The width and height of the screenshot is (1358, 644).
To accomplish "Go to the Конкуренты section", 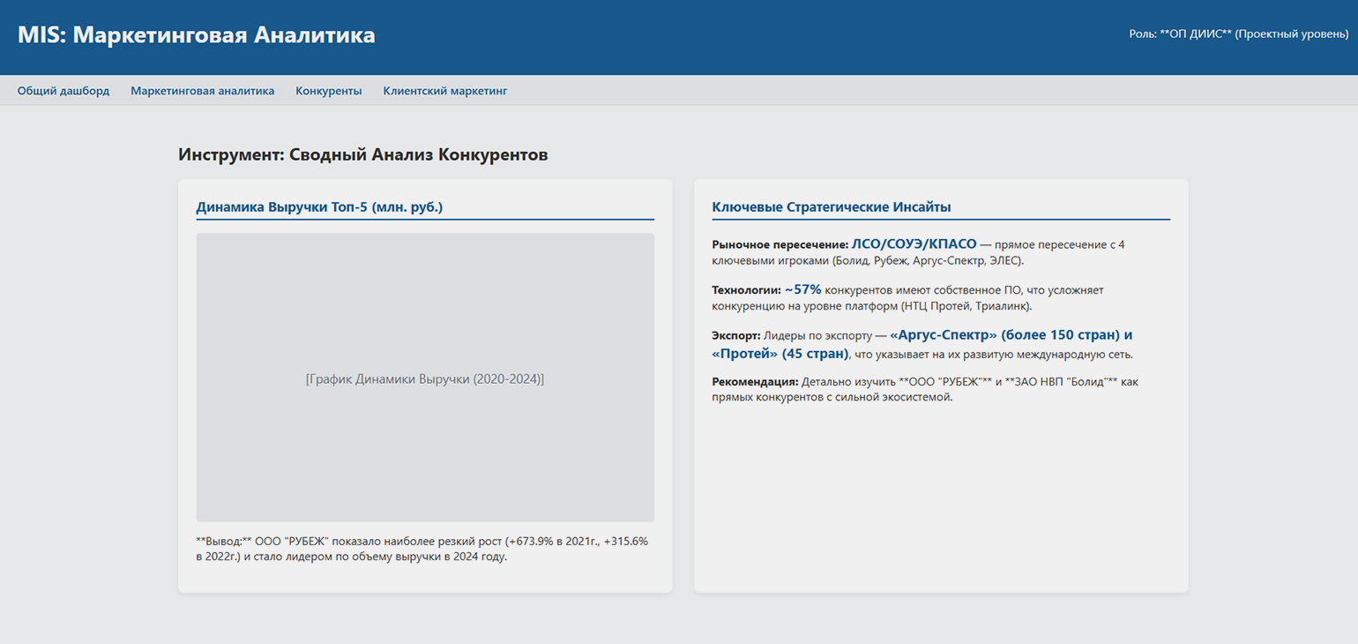I will point(328,91).
